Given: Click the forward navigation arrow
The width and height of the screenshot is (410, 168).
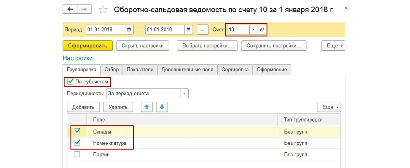Looking at the screenshot, I should click(x=84, y=9).
